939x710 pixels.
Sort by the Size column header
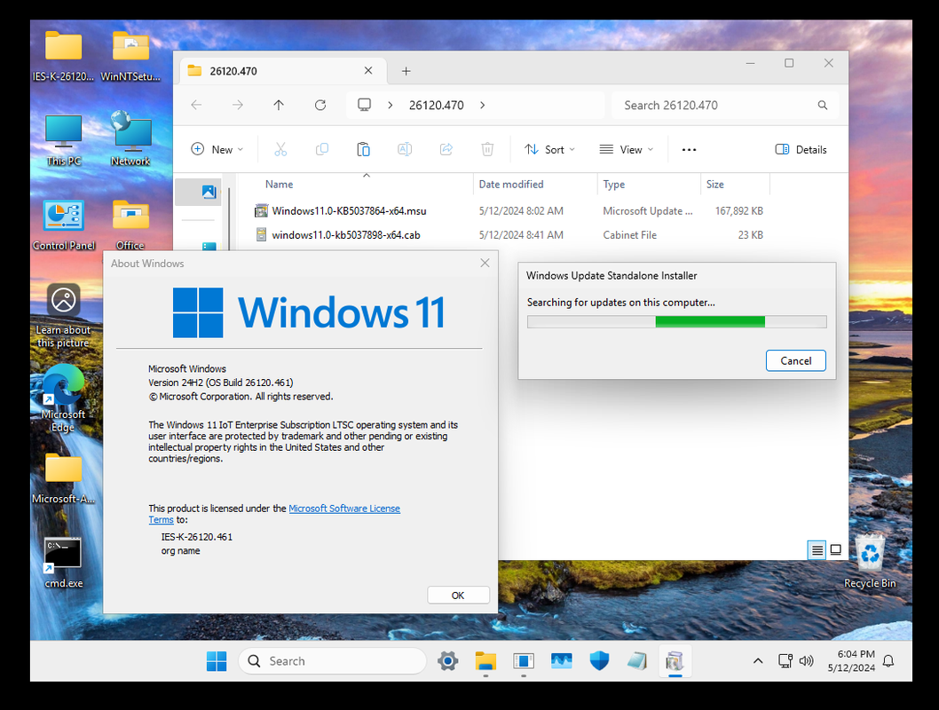click(x=735, y=185)
